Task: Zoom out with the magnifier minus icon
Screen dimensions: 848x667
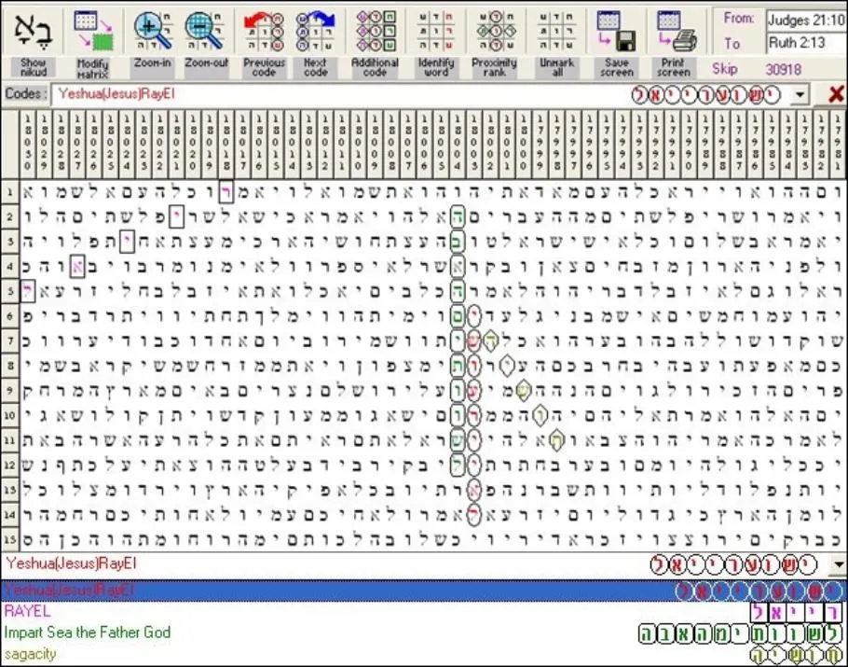Action: pos(204,31)
